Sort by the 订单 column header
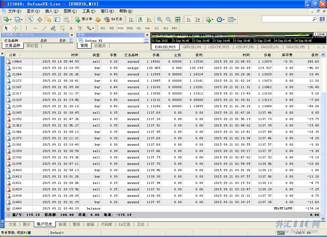Image resolution: width=327 pixels, height=237 pixels. click(19, 55)
